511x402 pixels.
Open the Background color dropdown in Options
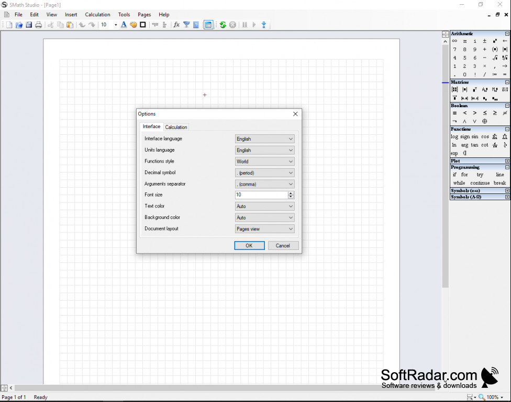[x=264, y=217]
